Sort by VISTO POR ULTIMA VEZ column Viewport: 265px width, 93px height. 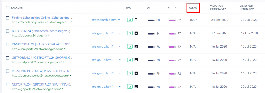[247, 7]
